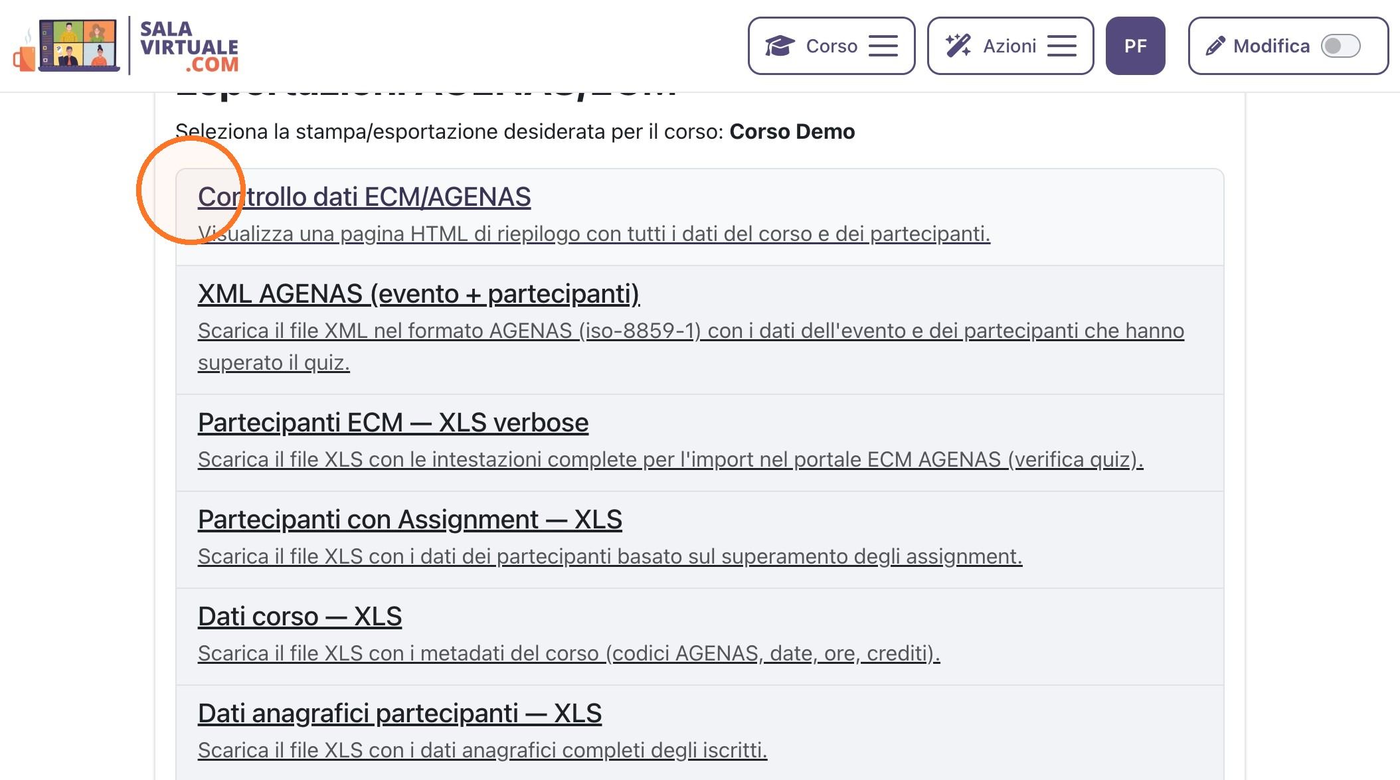Download XML AGENAS (evento + partecipanti)
The image size is (1400, 780).
click(x=418, y=293)
